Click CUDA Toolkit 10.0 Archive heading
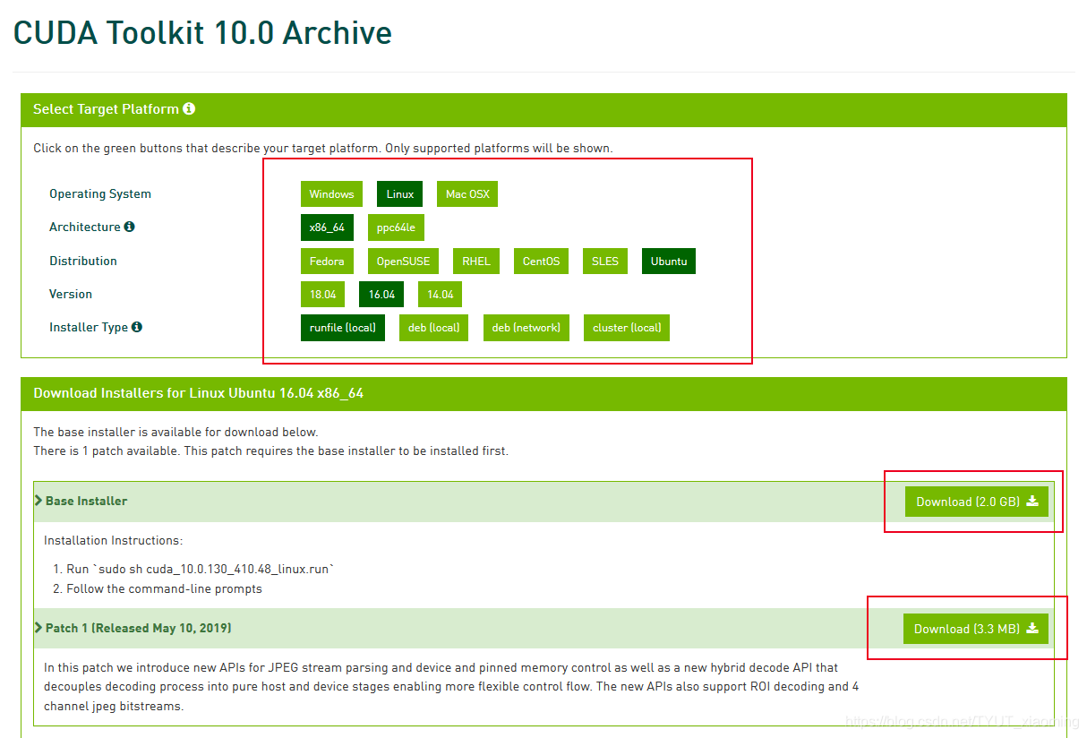This screenshot has height=738, width=1087. (202, 33)
